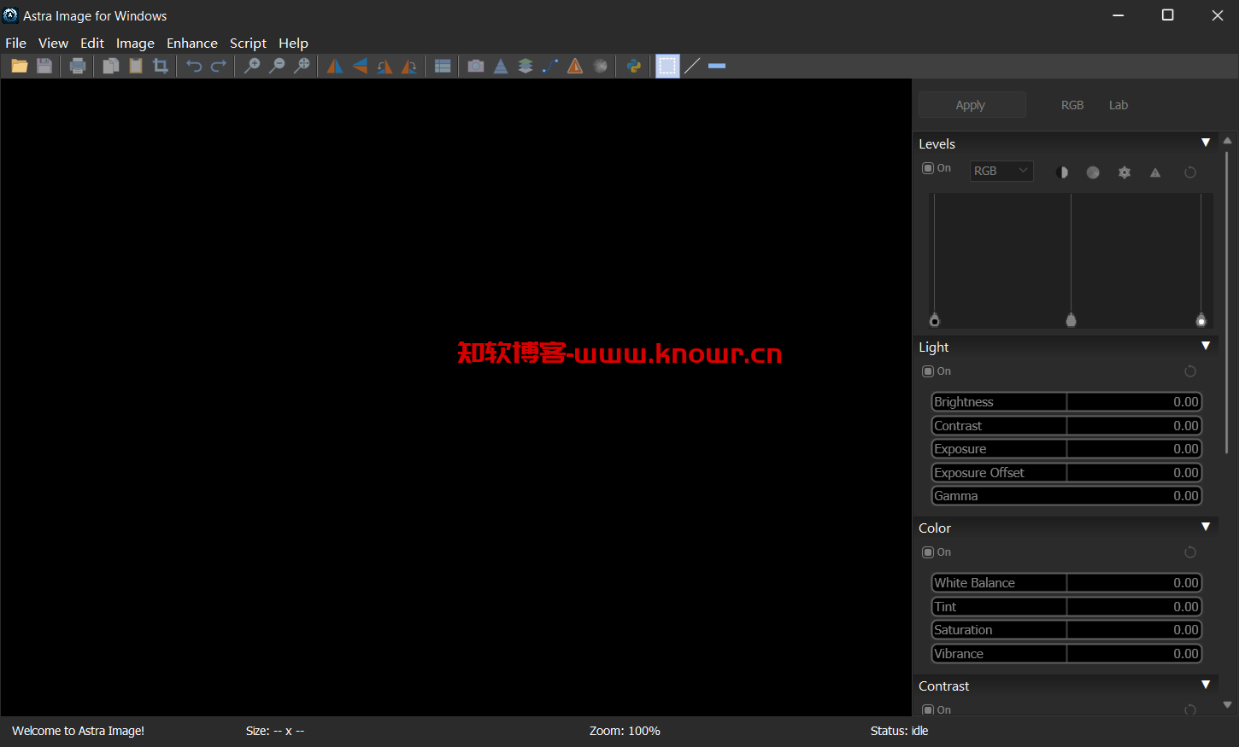Toggle the Light On checkbox
Image resolution: width=1239 pixels, height=747 pixels.
click(928, 371)
